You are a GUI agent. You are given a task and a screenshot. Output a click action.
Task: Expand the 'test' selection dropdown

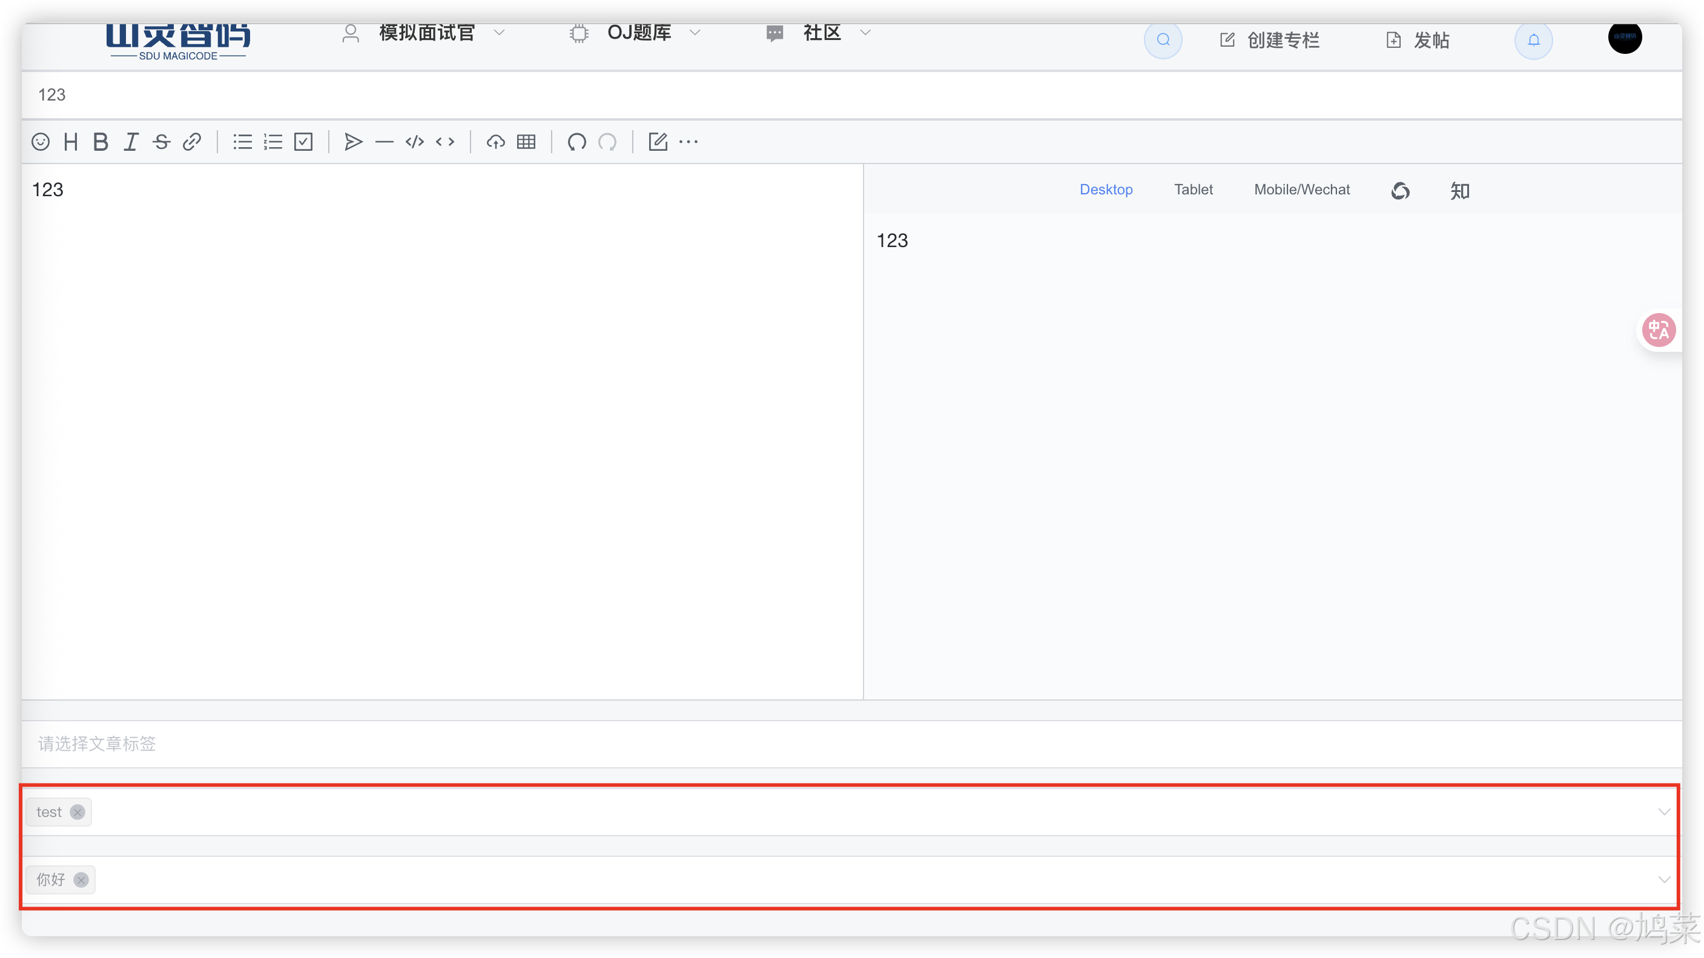coord(1663,812)
